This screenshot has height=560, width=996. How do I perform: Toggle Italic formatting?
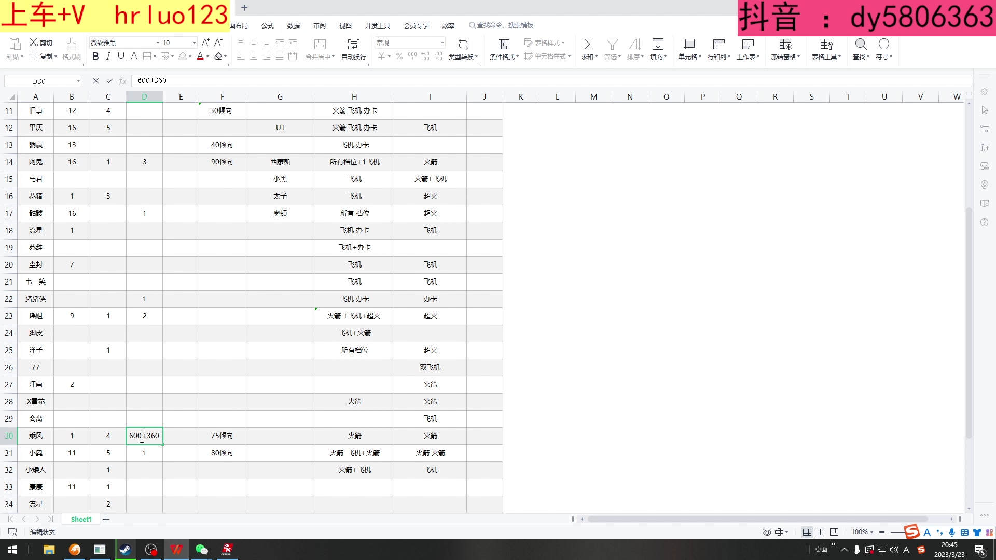click(x=108, y=56)
